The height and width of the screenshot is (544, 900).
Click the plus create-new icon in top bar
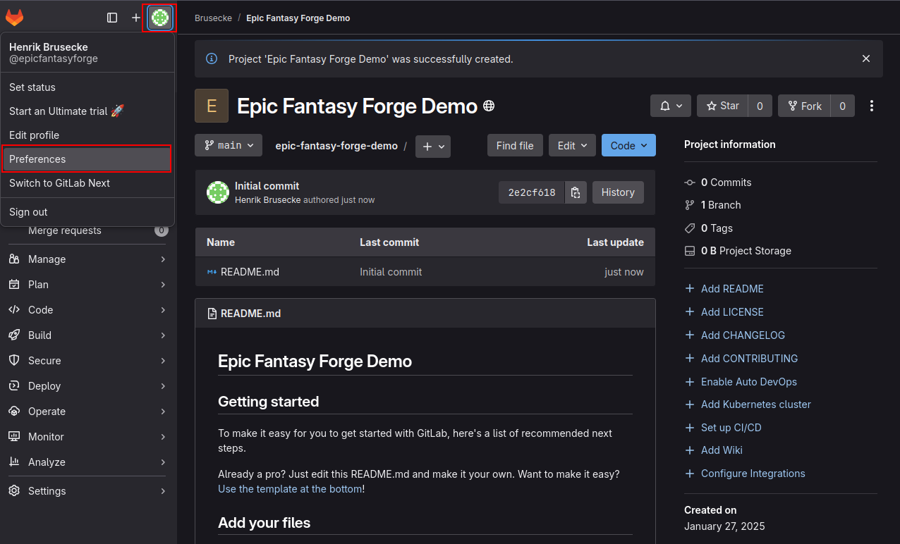(x=136, y=18)
